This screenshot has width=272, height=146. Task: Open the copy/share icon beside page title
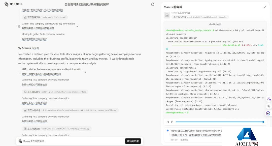coord(153,4)
